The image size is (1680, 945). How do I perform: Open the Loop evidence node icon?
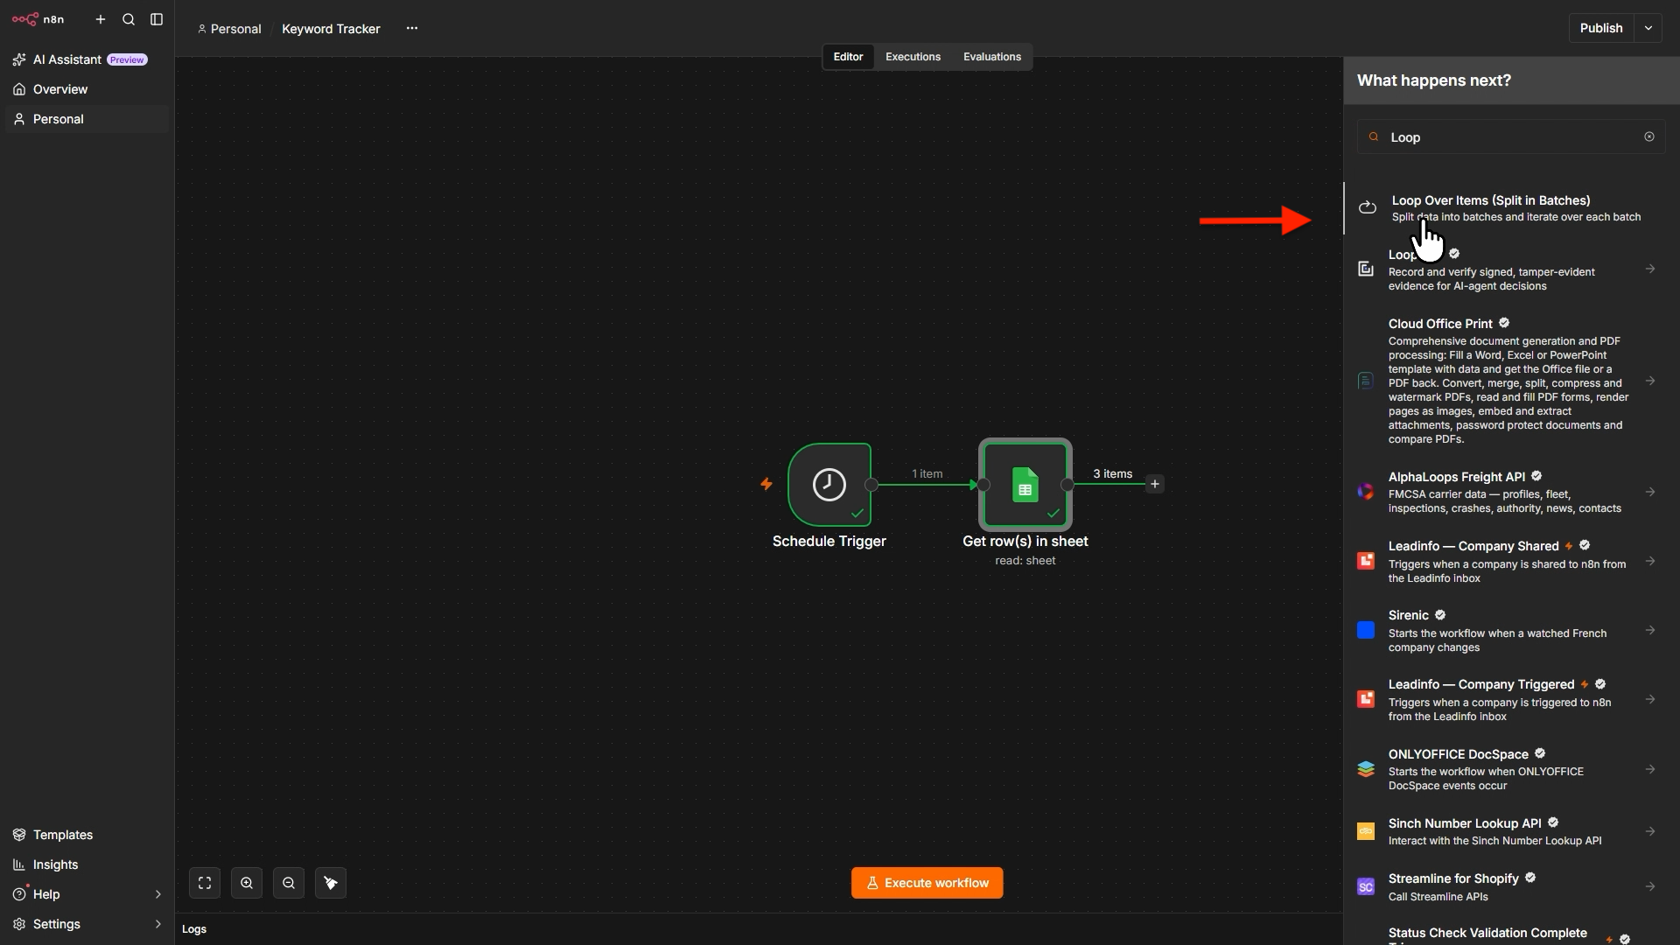(x=1366, y=269)
